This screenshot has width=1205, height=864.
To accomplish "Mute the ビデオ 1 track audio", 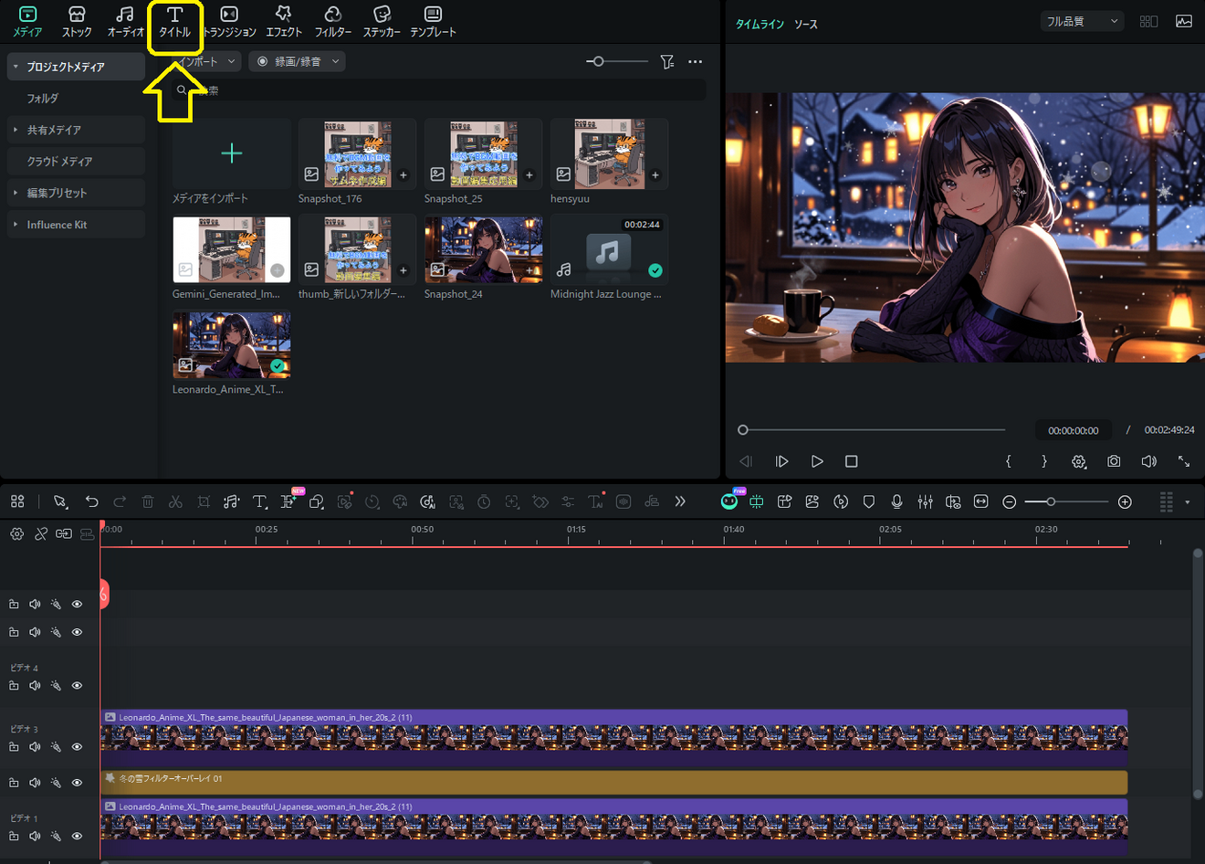I will (35, 836).
